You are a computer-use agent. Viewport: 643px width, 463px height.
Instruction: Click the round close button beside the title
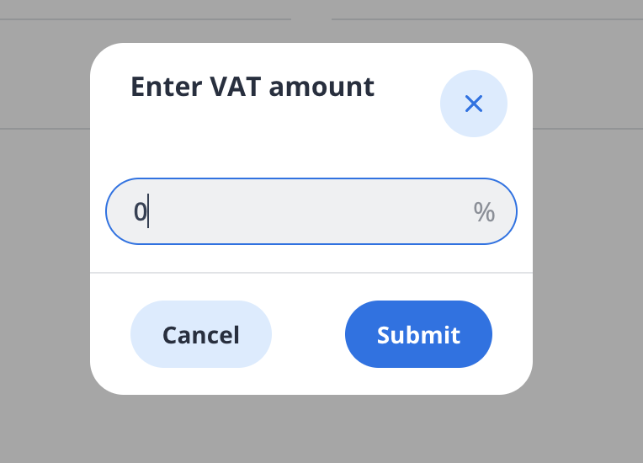474,104
